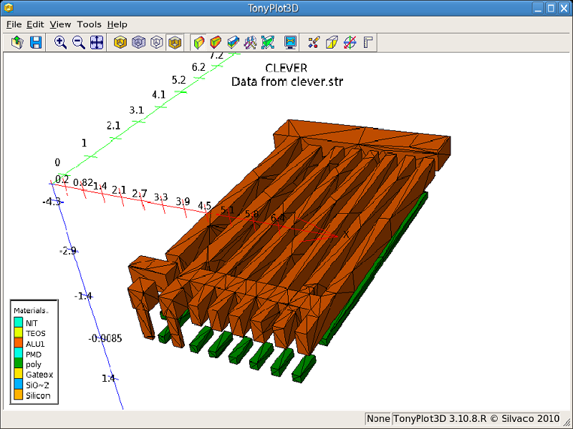Click the ALU1 orange swatch in legend
The width and height of the screenshot is (573, 429).
(18, 343)
